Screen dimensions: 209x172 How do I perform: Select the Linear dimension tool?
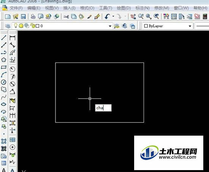[x=13, y=38]
